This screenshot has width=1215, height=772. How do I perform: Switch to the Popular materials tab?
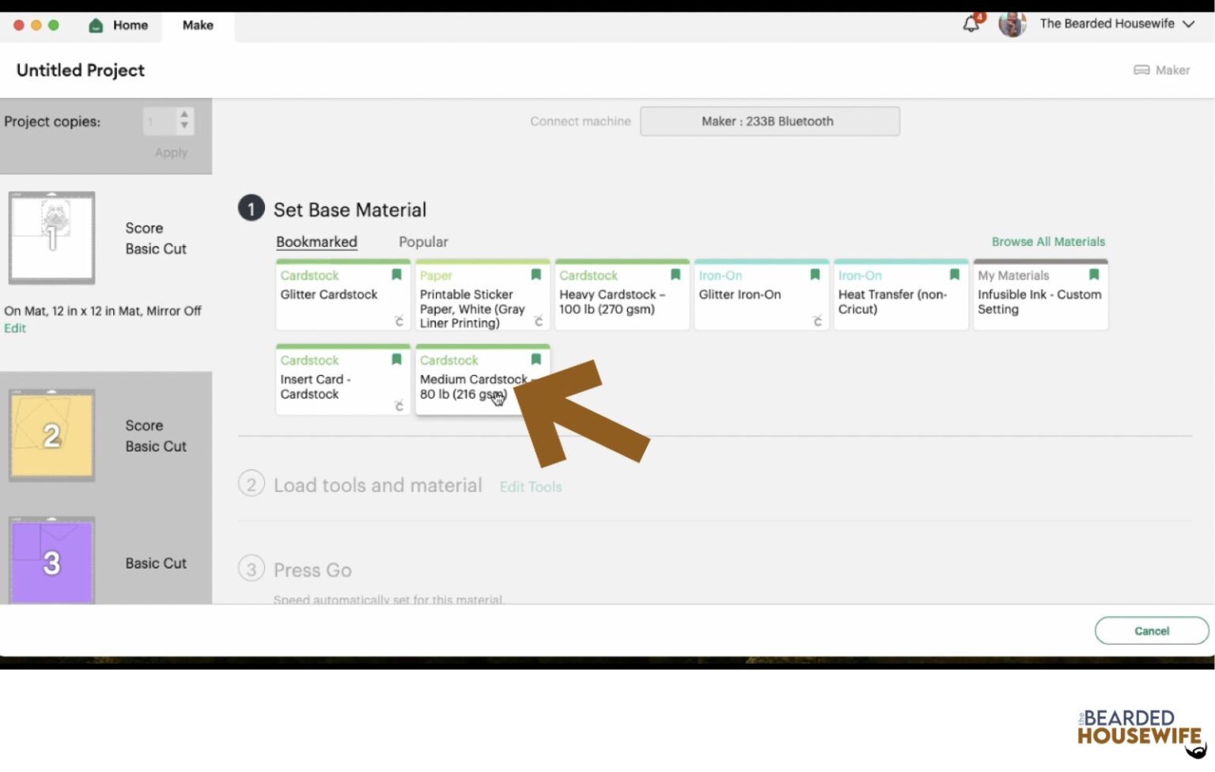click(422, 242)
